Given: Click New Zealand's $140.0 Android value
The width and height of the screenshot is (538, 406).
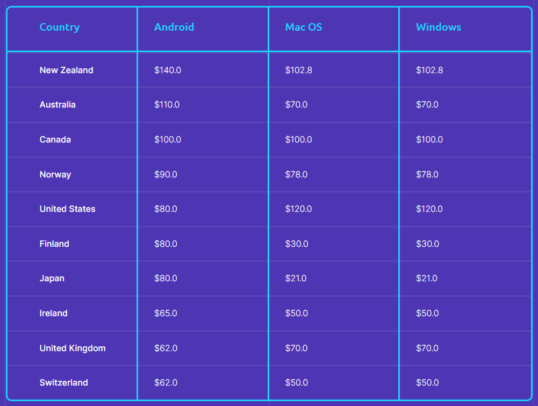Looking at the screenshot, I should 168,70.
